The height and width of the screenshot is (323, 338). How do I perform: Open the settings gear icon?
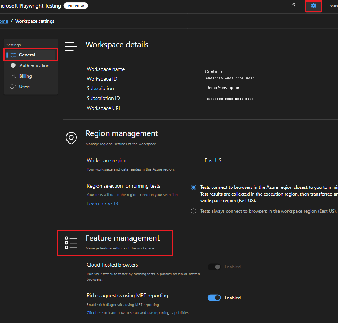point(313,6)
